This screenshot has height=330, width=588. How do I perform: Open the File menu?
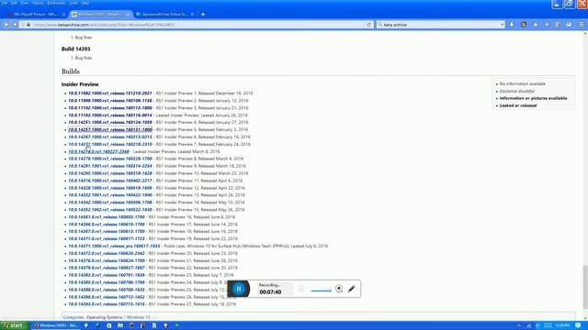click(x=5, y=3)
